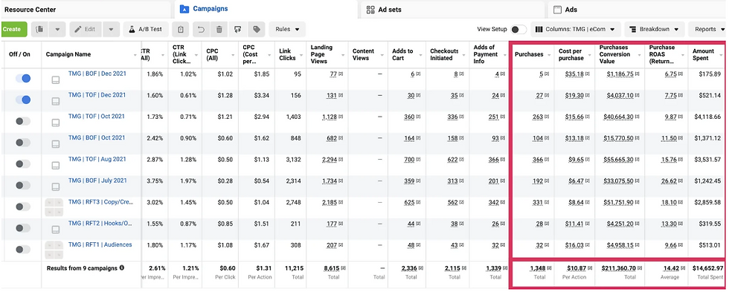Click footnote icon next to 5 purchases
Screen dimensions: 729x292
pyautogui.click(x=547, y=74)
